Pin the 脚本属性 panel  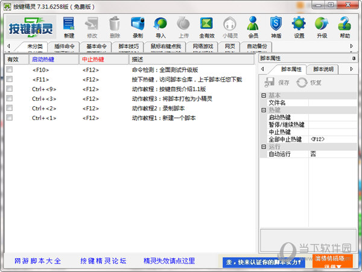coord(354,59)
